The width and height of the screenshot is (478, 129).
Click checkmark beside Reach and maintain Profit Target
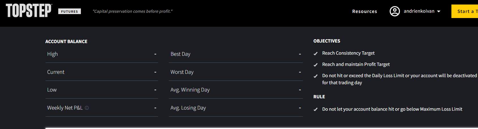pos(316,65)
